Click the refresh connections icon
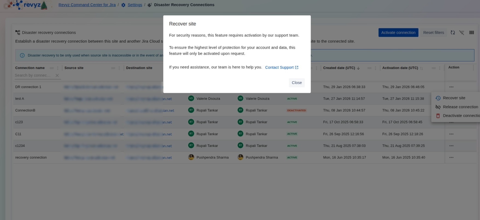This screenshot has width=480, height=220. click(x=453, y=32)
